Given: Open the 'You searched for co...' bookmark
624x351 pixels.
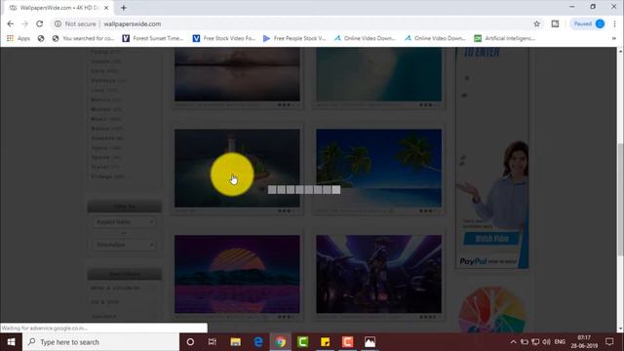Looking at the screenshot, I should point(83,38).
